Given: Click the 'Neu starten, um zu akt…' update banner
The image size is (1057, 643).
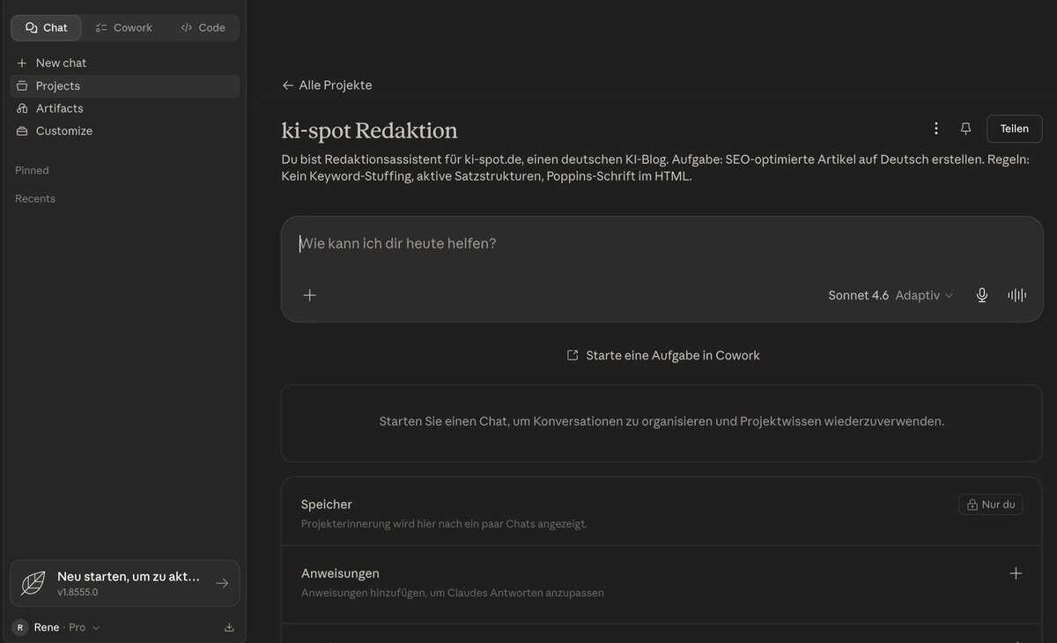Looking at the screenshot, I should click(124, 583).
